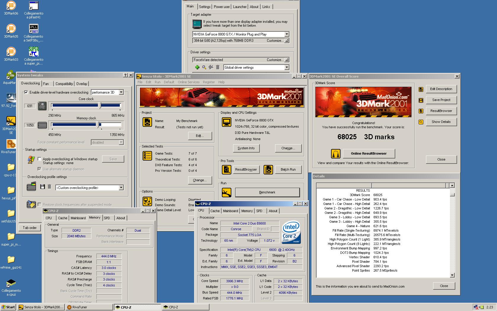Click Change button in Selected Tests section
This screenshot has width=497, height=311.
(x=200, y=180)
